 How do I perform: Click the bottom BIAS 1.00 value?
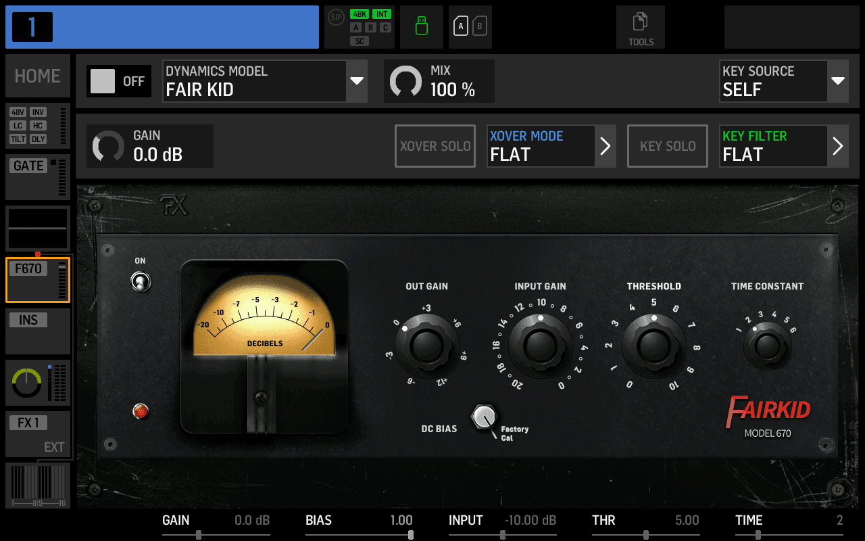point(401,520)
